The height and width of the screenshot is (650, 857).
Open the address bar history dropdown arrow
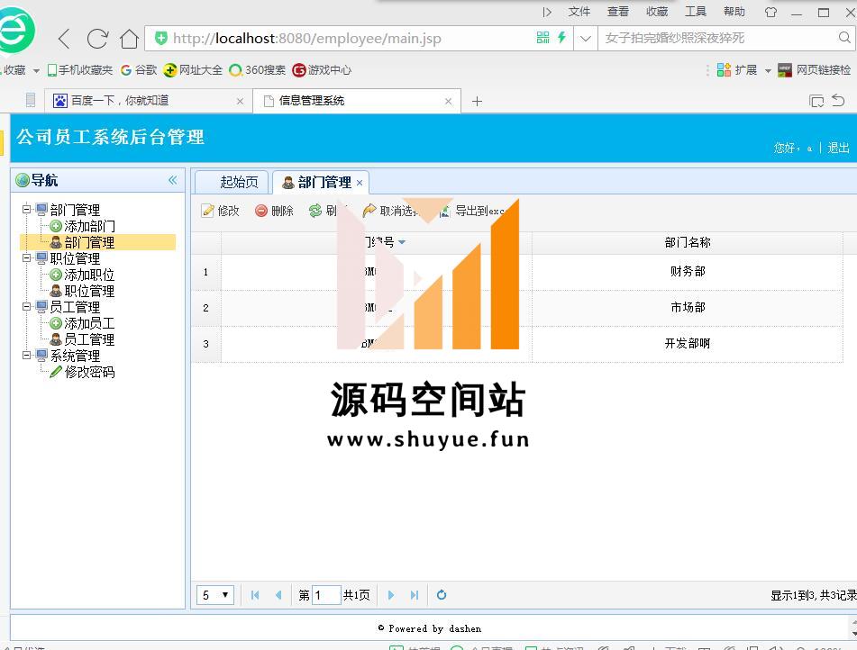(586, 38)
